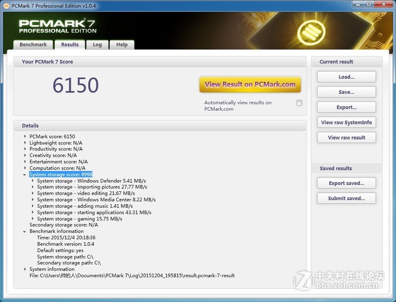Viewport: 396px width, 302px height.
Task: Expand the gaming 15.75 MB/s row
Action: pos(33,218)
